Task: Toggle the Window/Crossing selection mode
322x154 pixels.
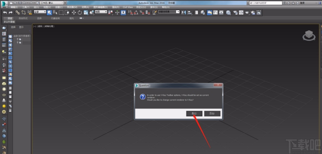Action: tap(67, 12)
